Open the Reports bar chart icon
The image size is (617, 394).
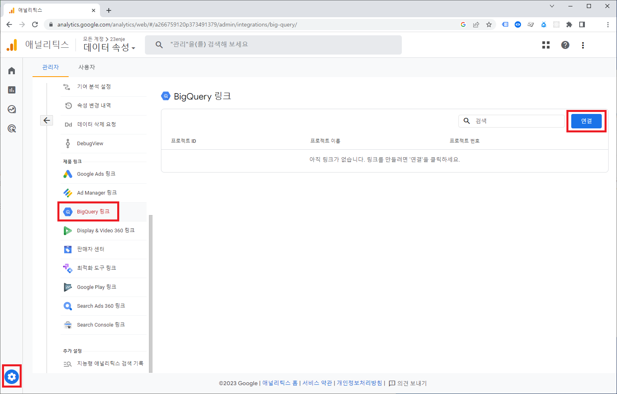[12, 90]
